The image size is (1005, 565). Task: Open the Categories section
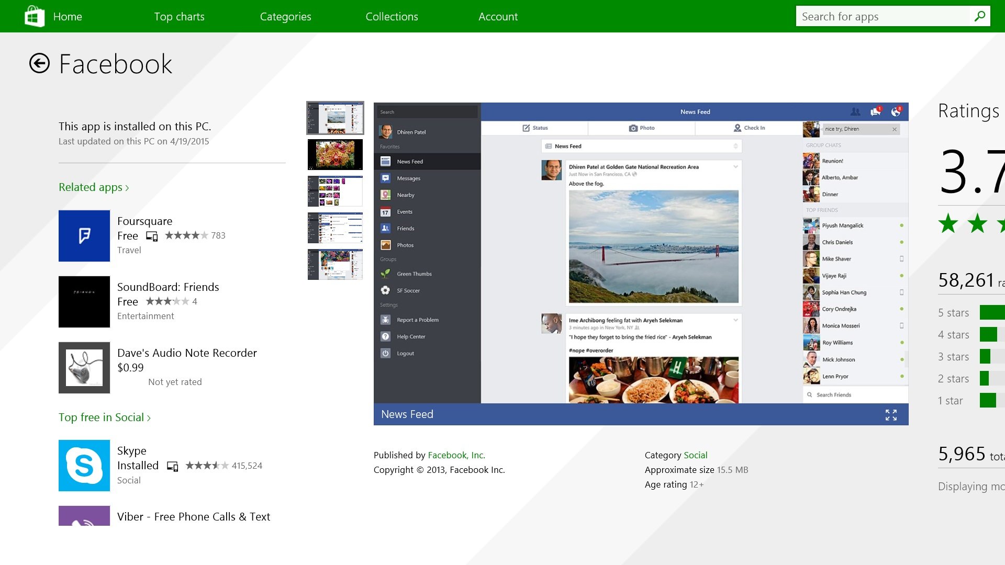coord(285,16)
